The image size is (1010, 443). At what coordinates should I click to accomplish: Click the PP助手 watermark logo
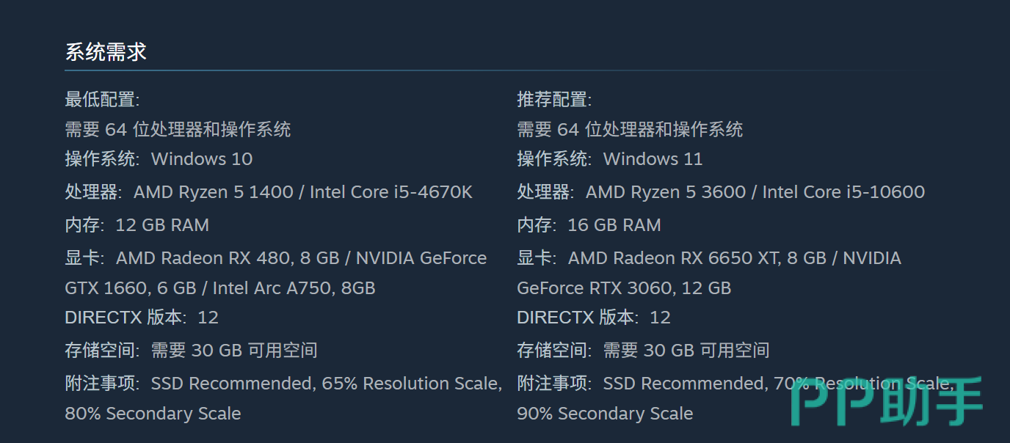tap(887, 402)
